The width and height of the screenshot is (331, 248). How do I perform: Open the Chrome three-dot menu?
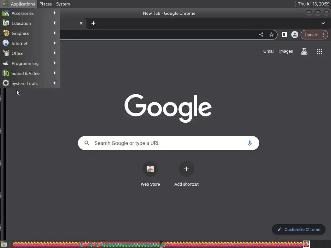pos(324,35)
